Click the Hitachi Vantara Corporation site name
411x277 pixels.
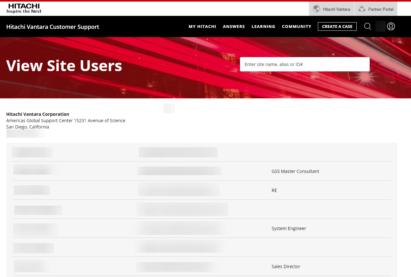pyautogui.click(x=38, y=114)
